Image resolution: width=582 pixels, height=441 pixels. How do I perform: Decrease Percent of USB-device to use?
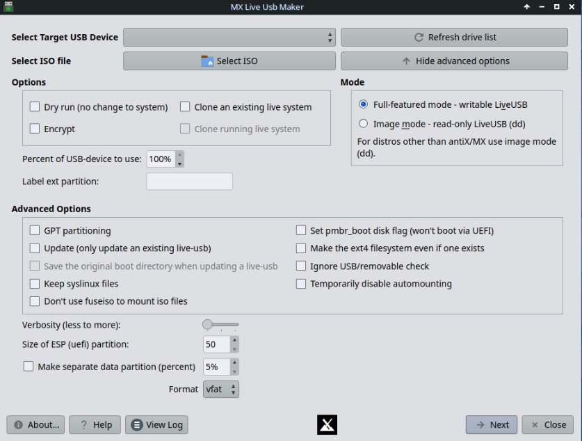[179, 163]
